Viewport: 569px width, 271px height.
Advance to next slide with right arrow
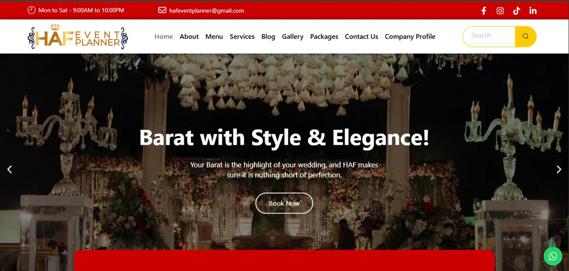pyautogui.click(x=559, y=169)
